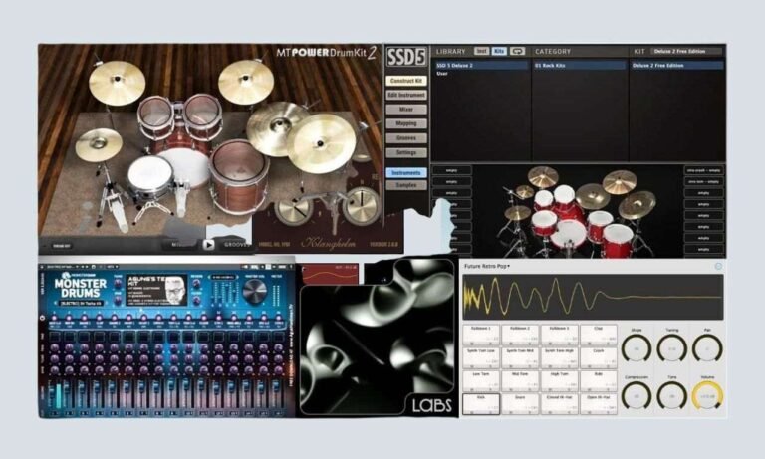
Task: Click the Monster Drums logo
Action: pyautogui.click(x=80, y=287)
